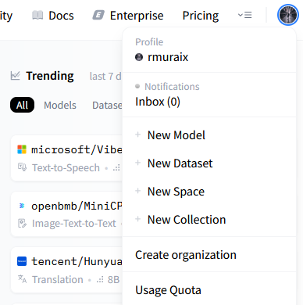The width and height of the screenshot is (303, 305).
Task: Open rmuraix profile
Action: tap(167, 57)
